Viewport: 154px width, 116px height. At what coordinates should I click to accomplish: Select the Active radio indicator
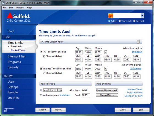(x=109, y=21)
